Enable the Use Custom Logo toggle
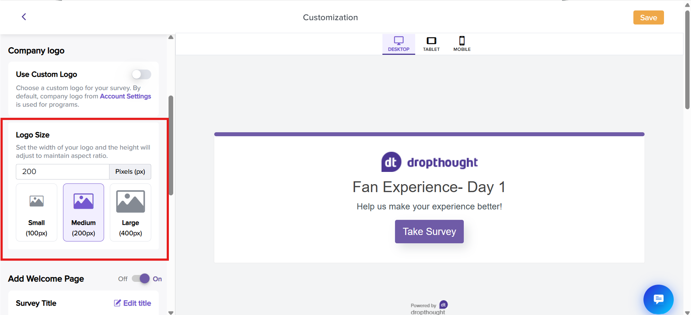 141,74
